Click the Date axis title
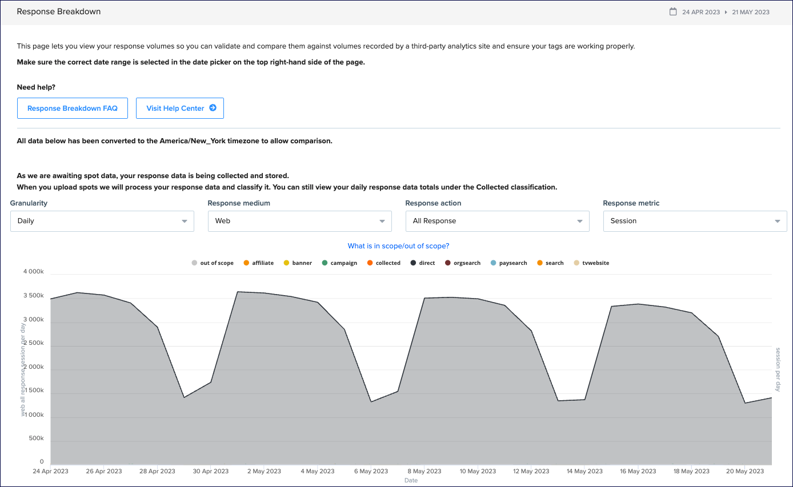This screenshot has width=793, height=487. tap(411, 481)
